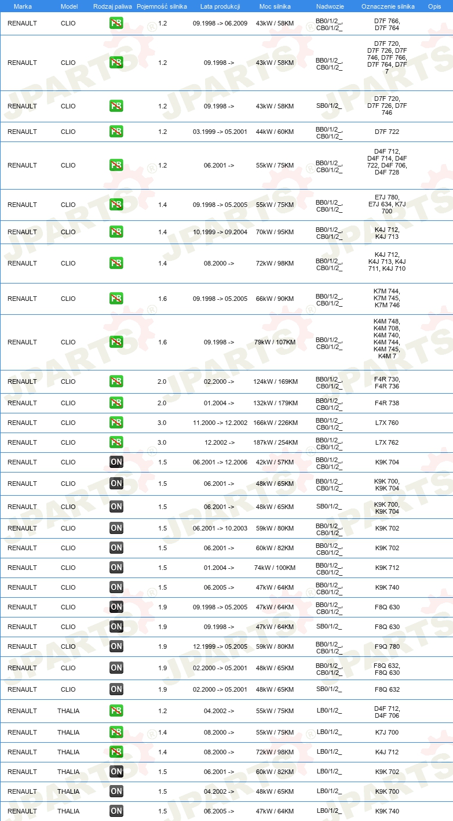453x821 pixels.
Task: Select the 79kW / 107KM power cell
Action: point(275,342)
